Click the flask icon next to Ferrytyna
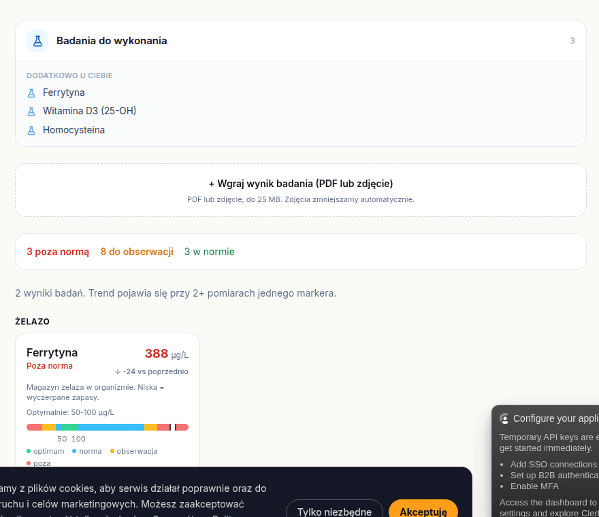599x517 pixels. click(31, 93)
